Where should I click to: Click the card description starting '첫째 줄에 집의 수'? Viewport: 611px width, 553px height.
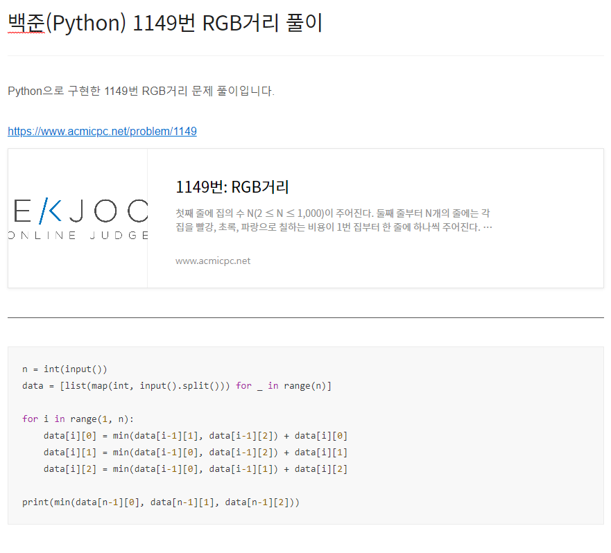point(334,220)
